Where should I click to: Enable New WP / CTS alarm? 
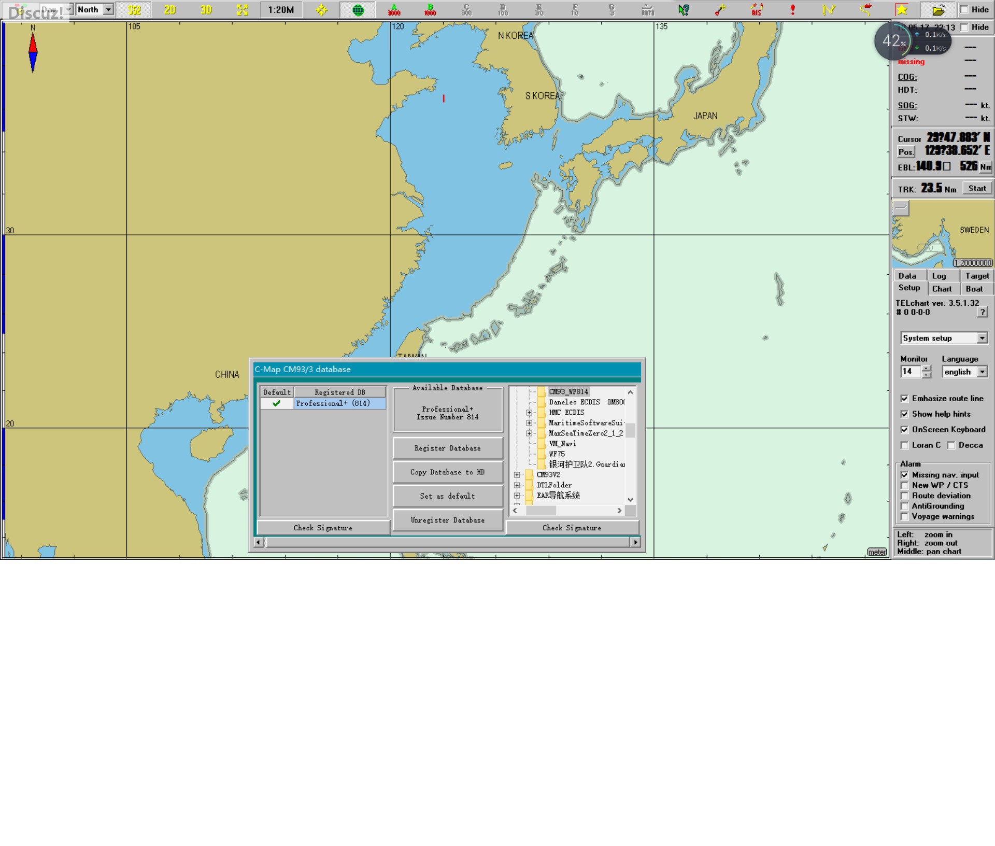click(x=904, y=486)
